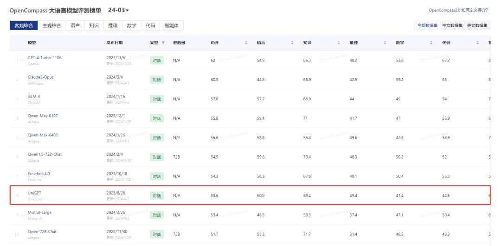Click the 类型 column filter icon
The height and width of the screenshot is (246, 501).
click(163, 43)
